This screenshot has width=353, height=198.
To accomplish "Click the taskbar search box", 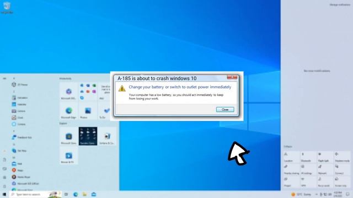I will (35, 194).
